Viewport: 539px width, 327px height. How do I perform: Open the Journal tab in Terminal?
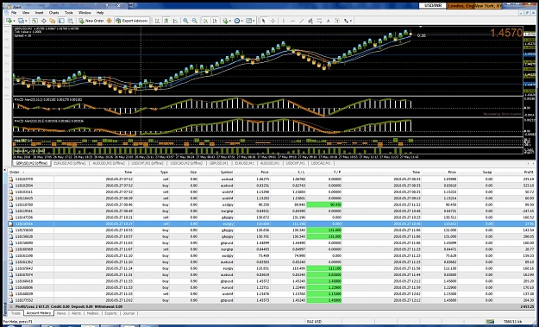[x=128, y=313]
